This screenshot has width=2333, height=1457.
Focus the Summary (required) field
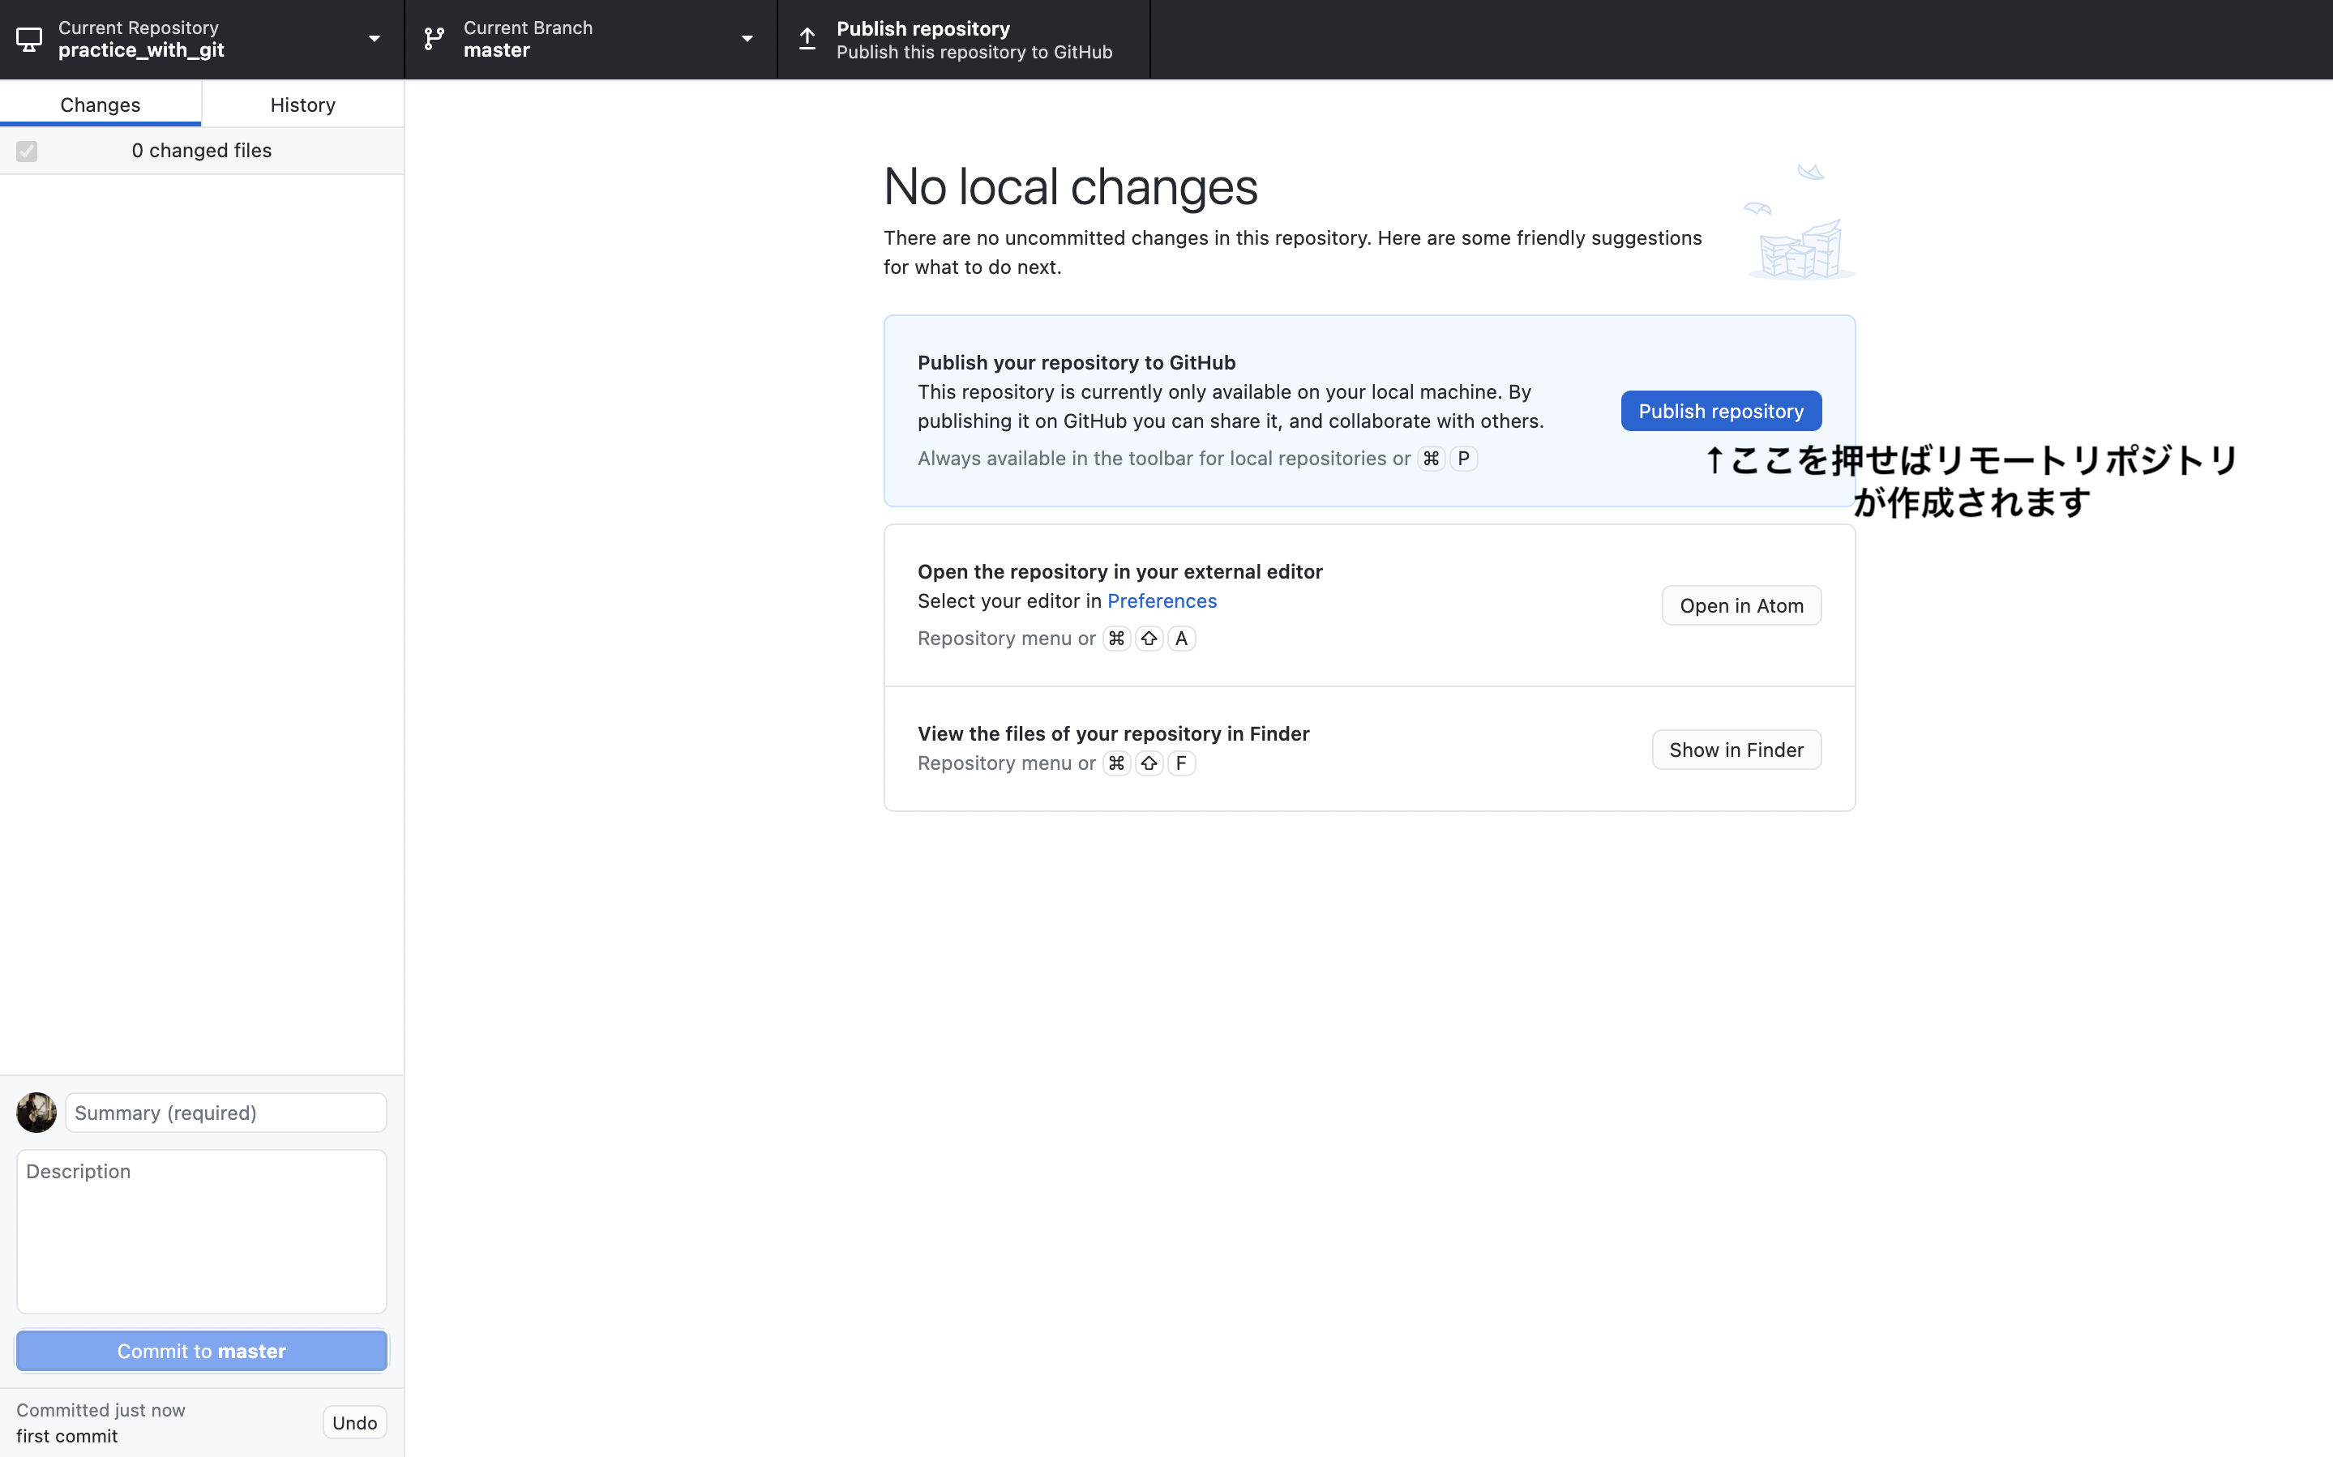pos(225,1113)
